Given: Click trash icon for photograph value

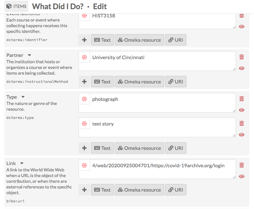Looking at the screenshot, I should coord(242,99).
